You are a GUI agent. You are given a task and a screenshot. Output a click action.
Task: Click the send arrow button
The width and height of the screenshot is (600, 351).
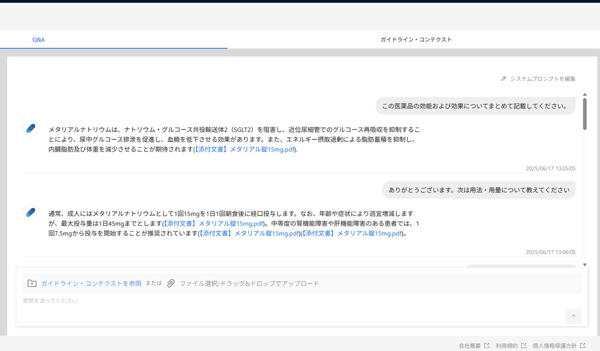pos(573,316)
